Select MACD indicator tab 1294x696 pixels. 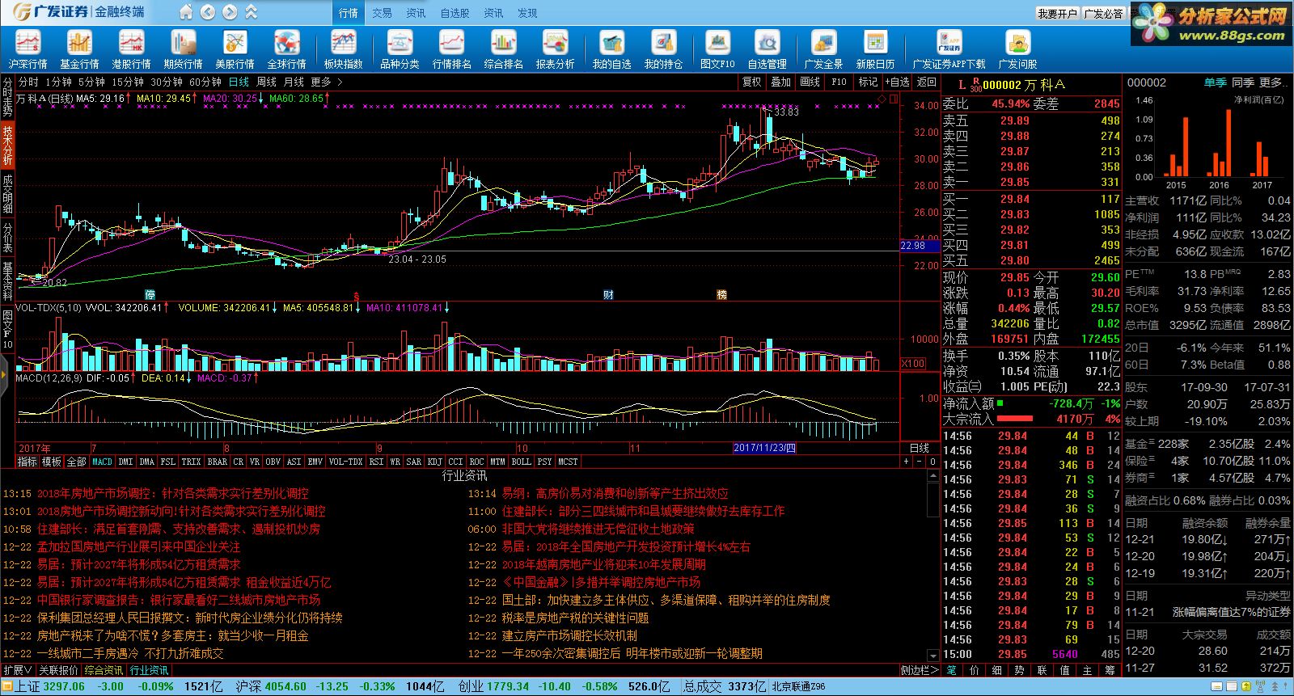[x=102, y=462]
